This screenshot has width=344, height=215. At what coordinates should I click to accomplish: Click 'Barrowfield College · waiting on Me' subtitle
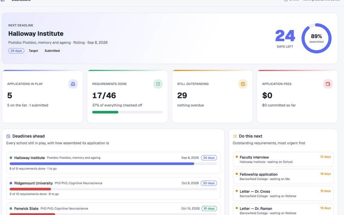pos(264,179)
